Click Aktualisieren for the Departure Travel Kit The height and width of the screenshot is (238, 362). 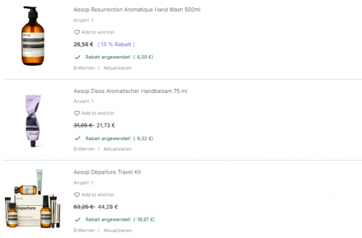pos(117,230)
